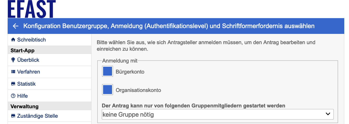
Task: Click the home icon beside Schreibtisch
Action: pos(13,40)
